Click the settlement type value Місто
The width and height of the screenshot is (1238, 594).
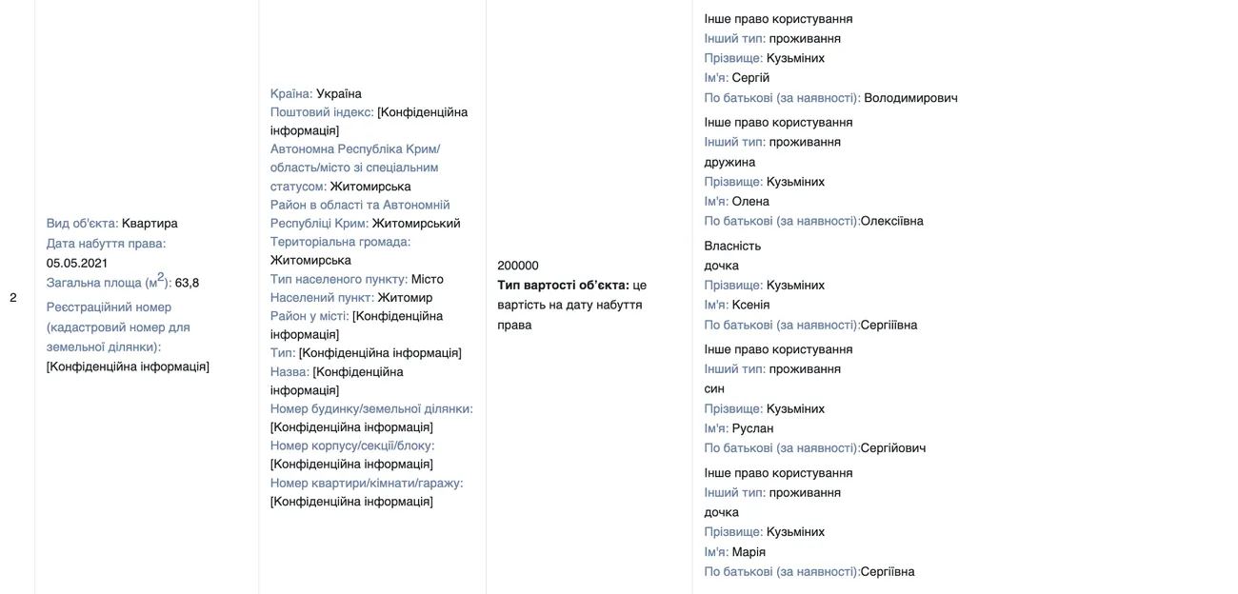(x=427, y=279)
